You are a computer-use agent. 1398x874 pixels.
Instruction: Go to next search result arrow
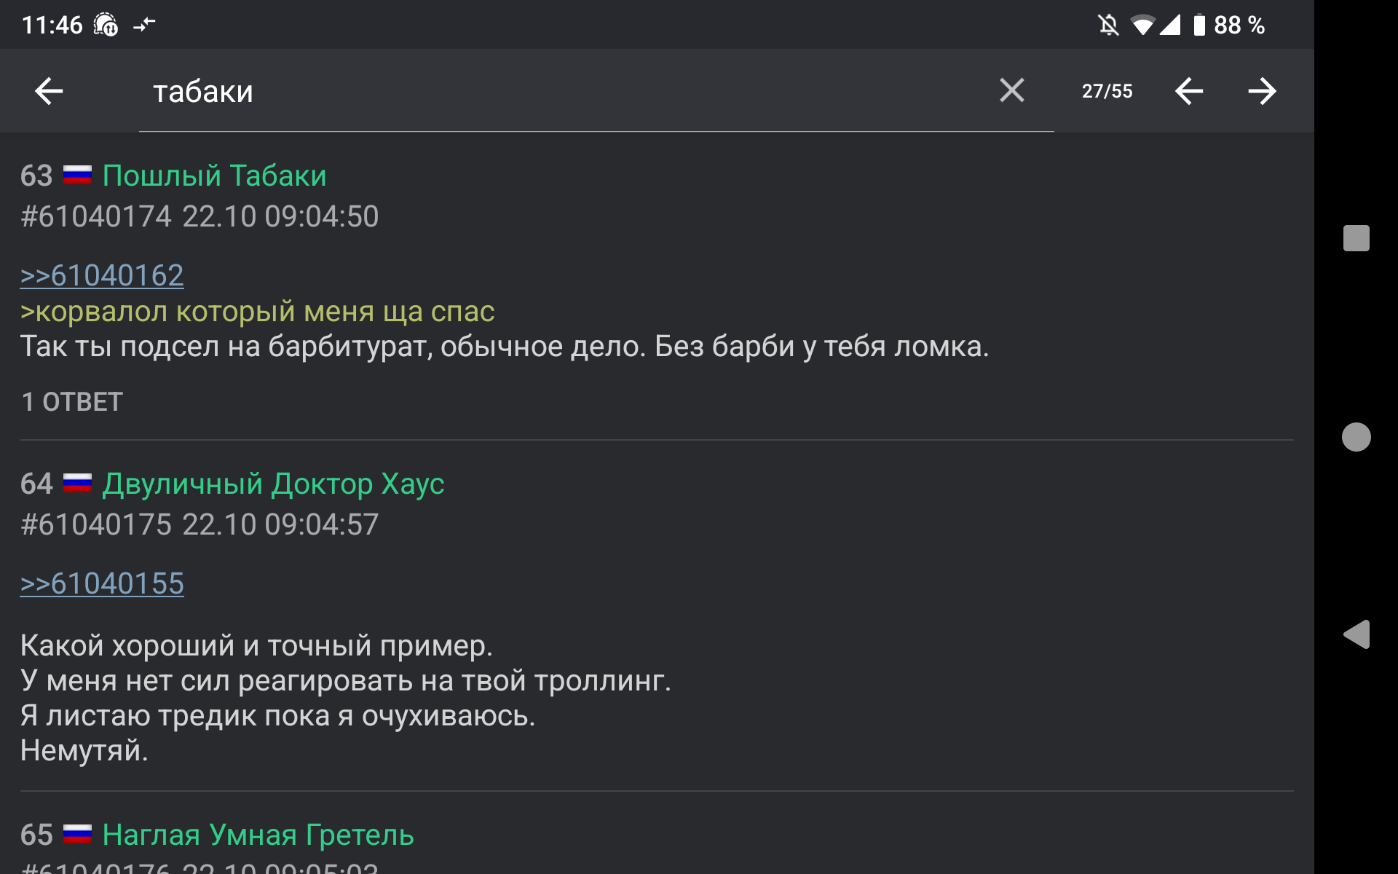click(x=1261, y=91)
